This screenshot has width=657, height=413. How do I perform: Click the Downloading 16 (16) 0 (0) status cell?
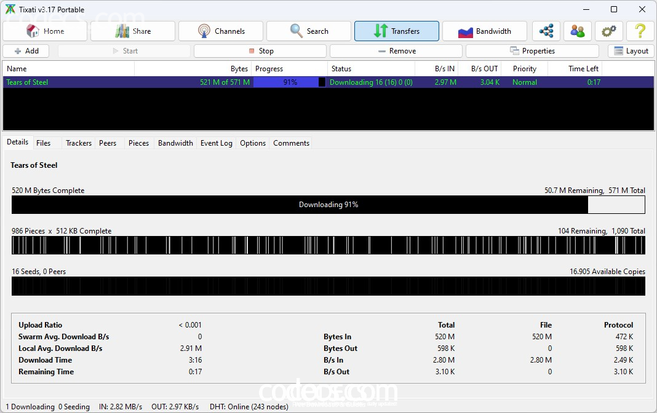tap(371, 82)
